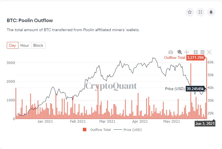Click the 3,271.294 outflow value label

click(196, 58)
